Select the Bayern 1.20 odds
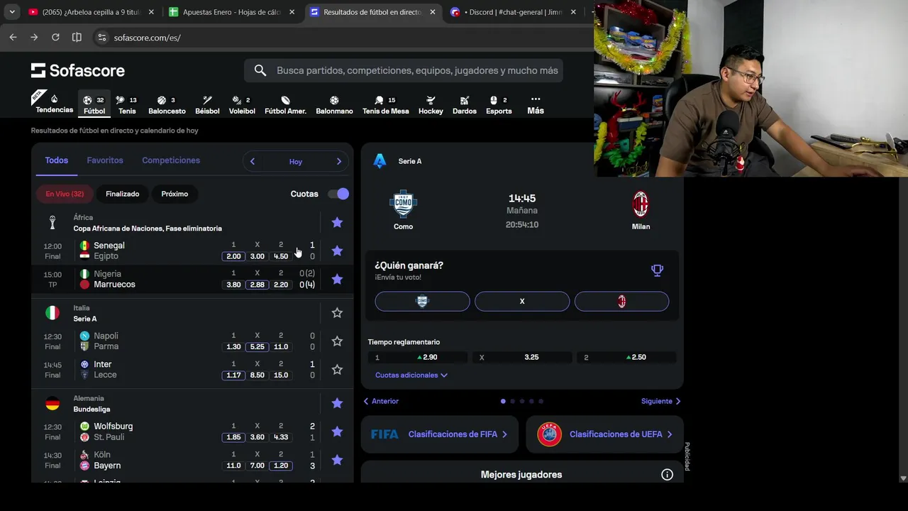Viewport: 908px width, 511px height. point(281,466)
